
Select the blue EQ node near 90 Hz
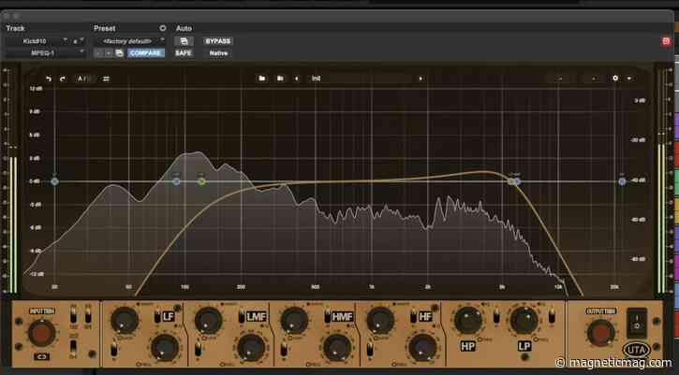pyautogui.click(x=176, y=181)
